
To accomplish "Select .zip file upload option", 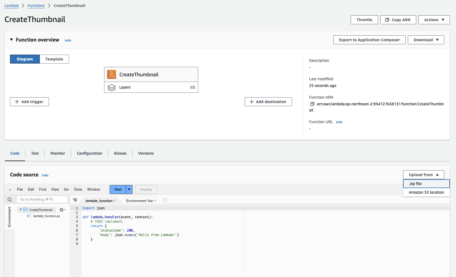I will [426, 184].
